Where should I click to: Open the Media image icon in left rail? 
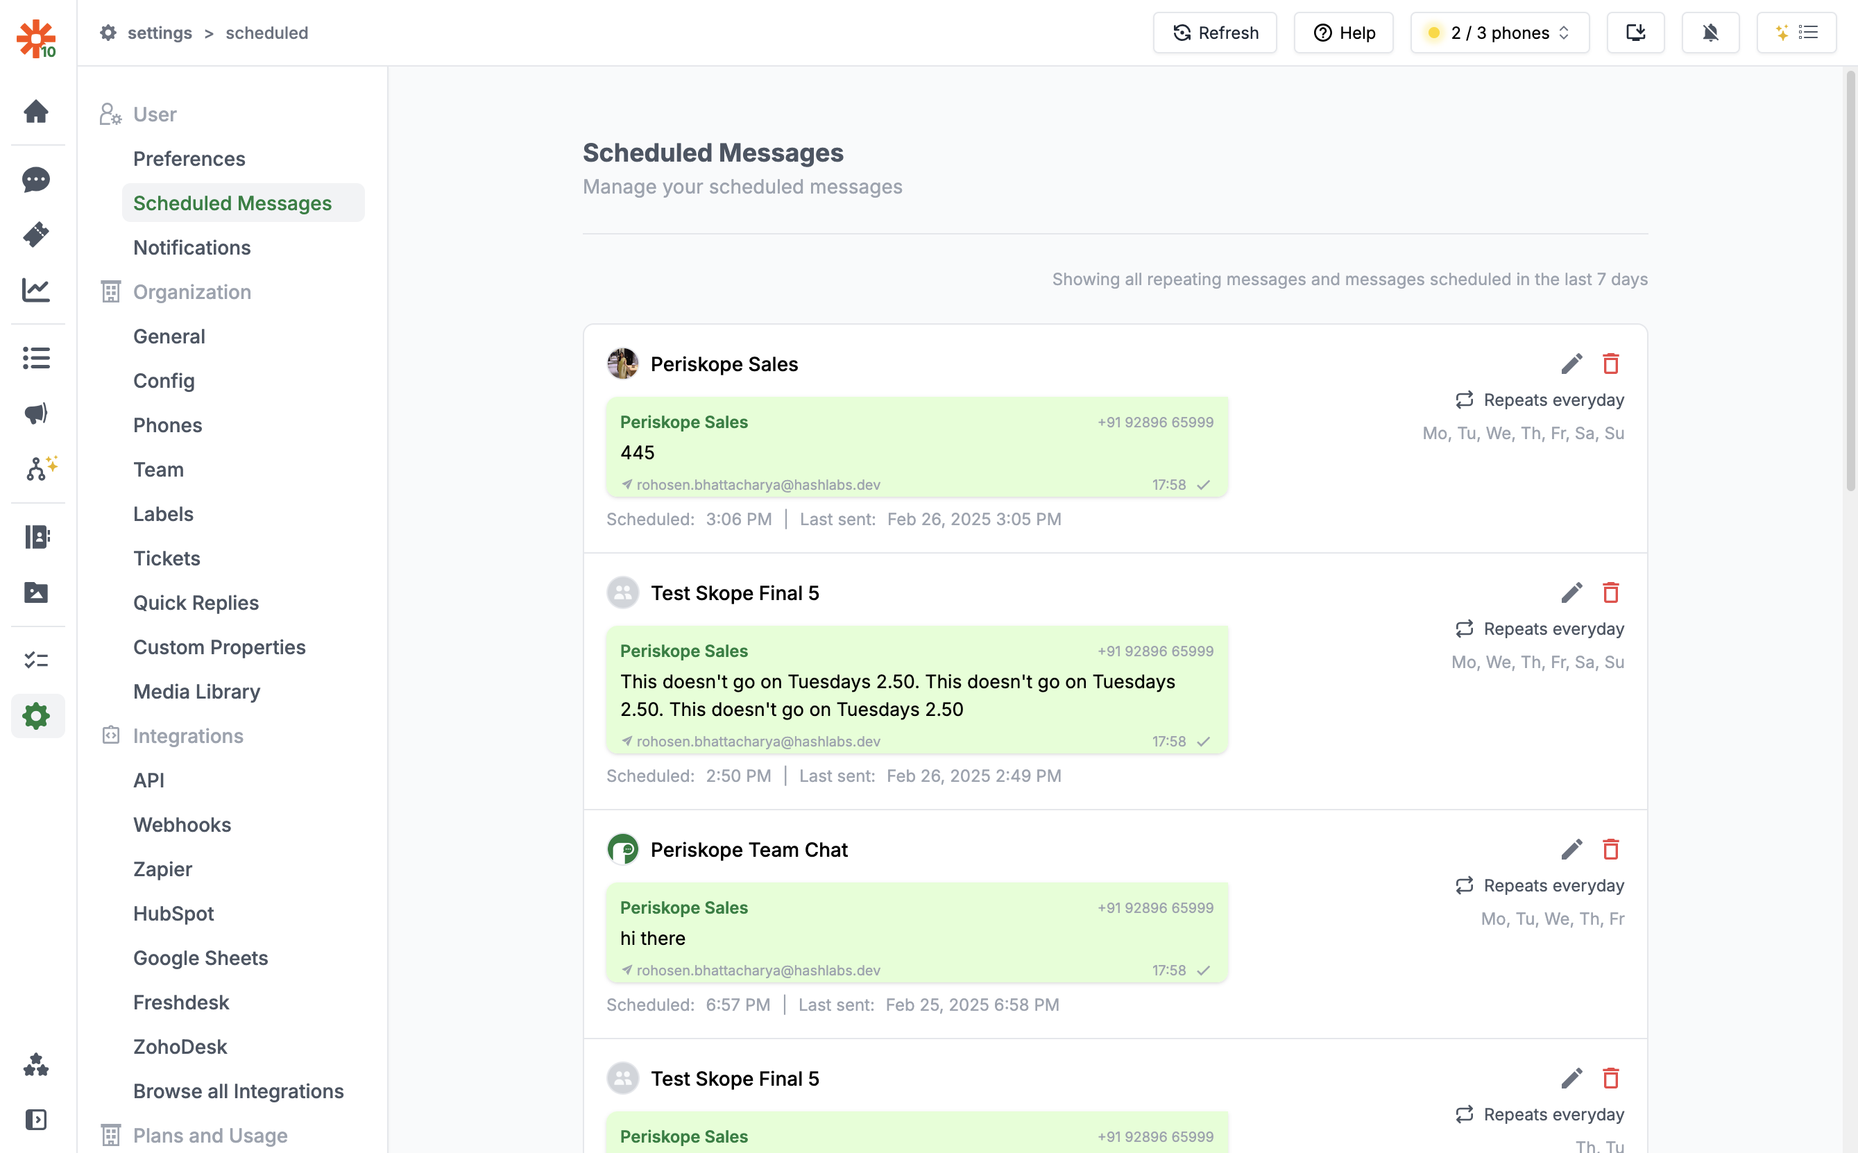[36, 592]
